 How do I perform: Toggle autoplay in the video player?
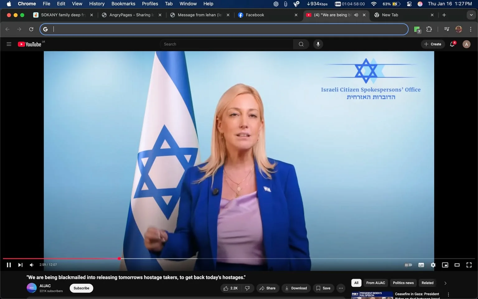pos(408,265)
